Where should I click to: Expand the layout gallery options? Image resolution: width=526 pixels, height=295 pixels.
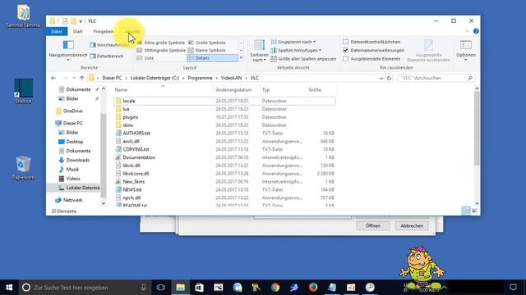[241, 58]
